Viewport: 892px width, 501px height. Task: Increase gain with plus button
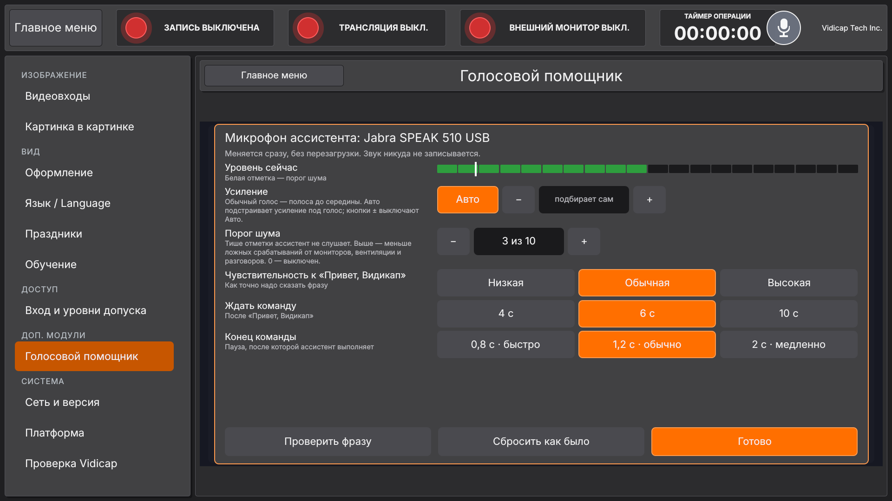point(649,199)
